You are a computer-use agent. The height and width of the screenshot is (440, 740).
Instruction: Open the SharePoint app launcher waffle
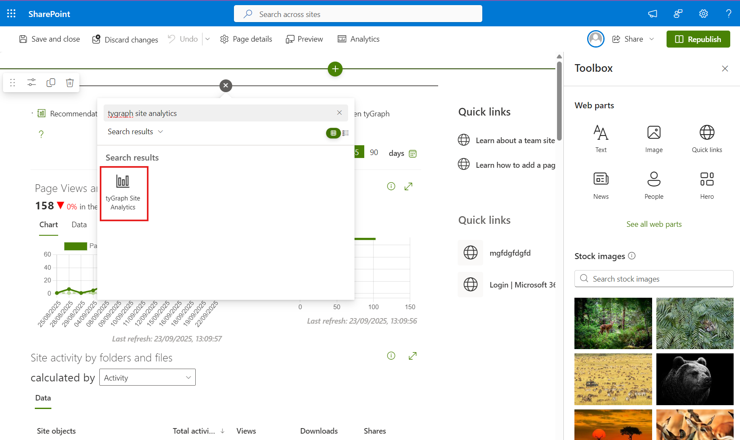click(x=11, y=14)
